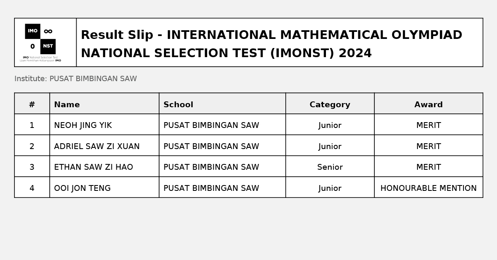This screenshot has height=260, width=497.
Task: Select the school cell in row 4
Action: 211,188
